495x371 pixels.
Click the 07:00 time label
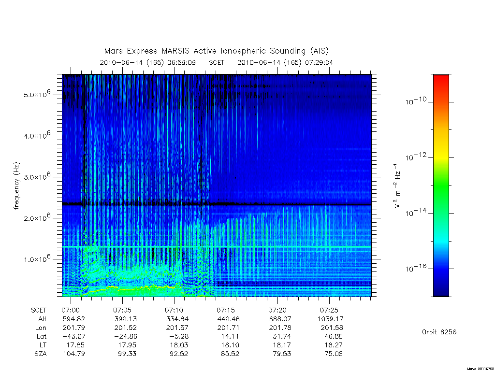(x=71, y=310)
